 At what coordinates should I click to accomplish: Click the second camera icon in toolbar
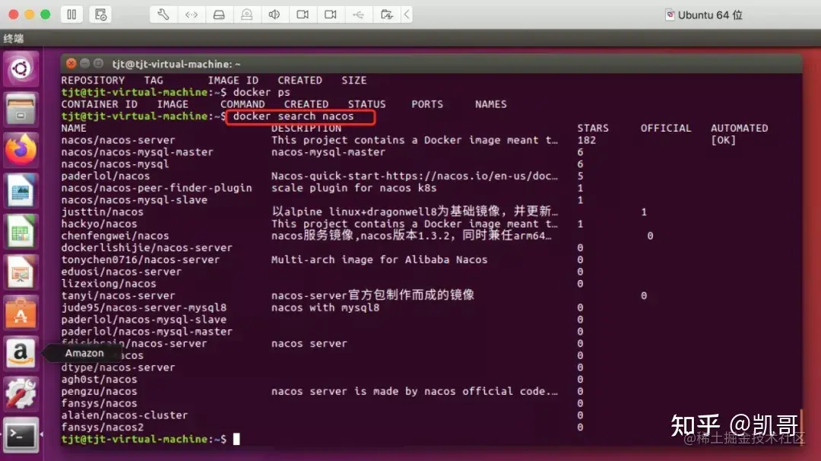click(331, 14)
